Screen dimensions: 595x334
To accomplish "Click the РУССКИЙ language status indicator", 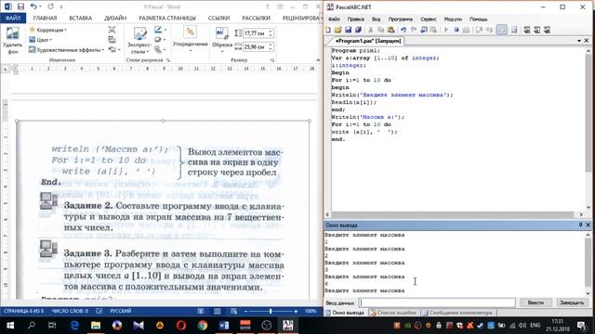I will pos(121,311).
